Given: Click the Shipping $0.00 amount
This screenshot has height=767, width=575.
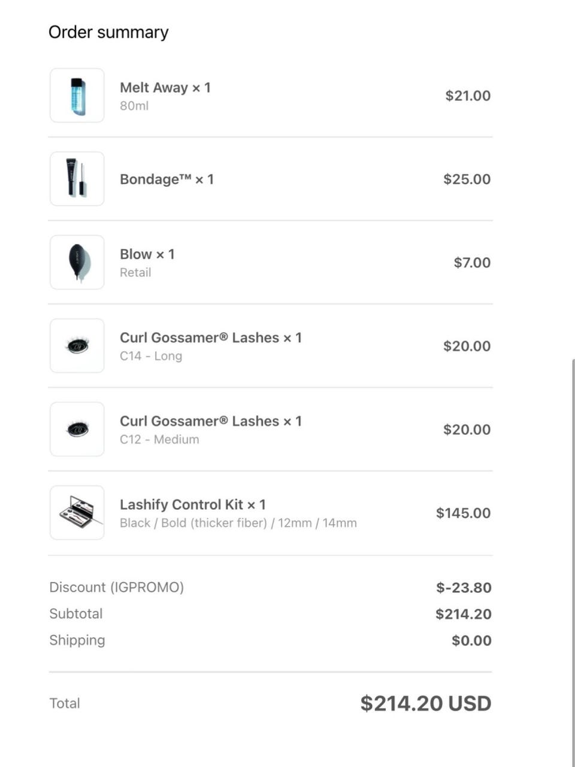Looking at the screenshot, I should (471, 640).
